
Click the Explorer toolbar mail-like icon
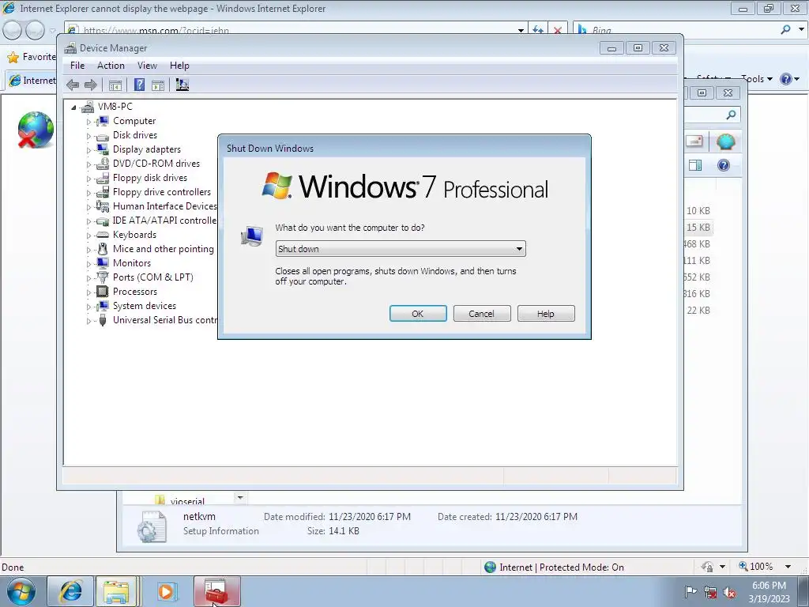695,141
